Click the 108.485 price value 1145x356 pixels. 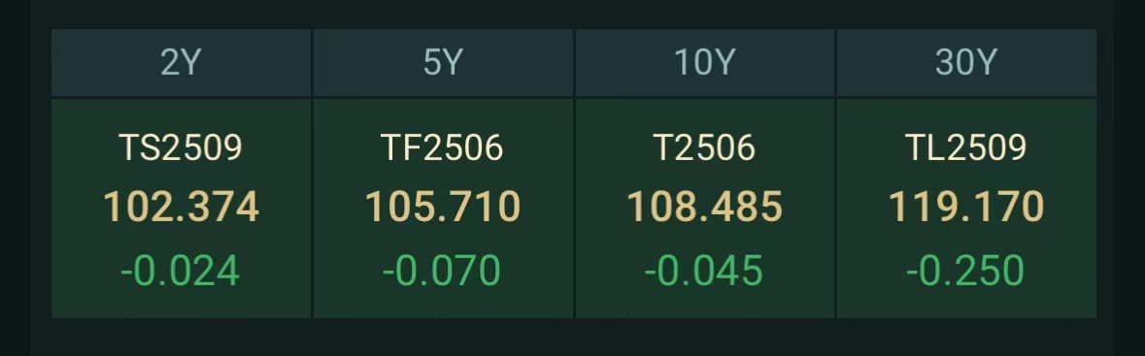coord(705,207)
